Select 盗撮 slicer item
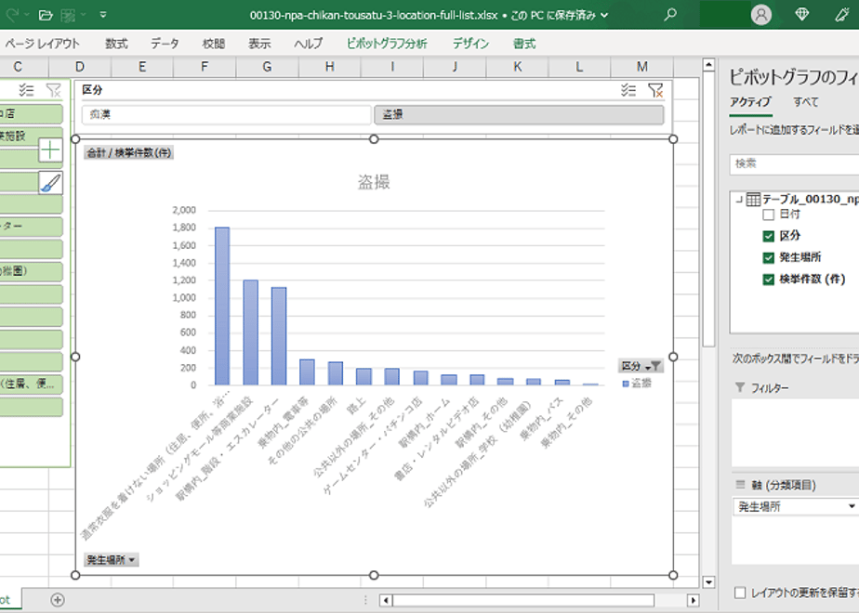Viewport: 859px width, 613px height. pyautogui.click(x=519, y=114)
